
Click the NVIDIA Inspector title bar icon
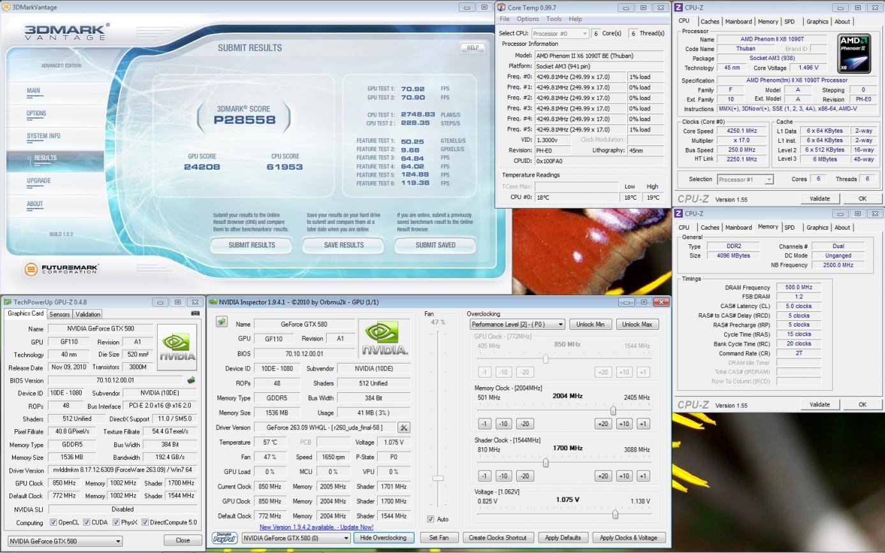(213, 302)
